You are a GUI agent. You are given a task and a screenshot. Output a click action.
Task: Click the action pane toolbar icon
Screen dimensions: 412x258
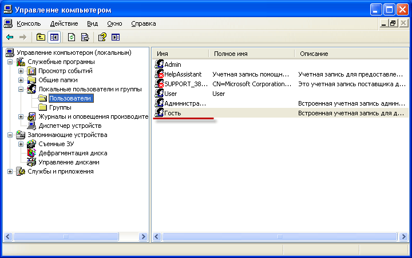coord(116,37)
